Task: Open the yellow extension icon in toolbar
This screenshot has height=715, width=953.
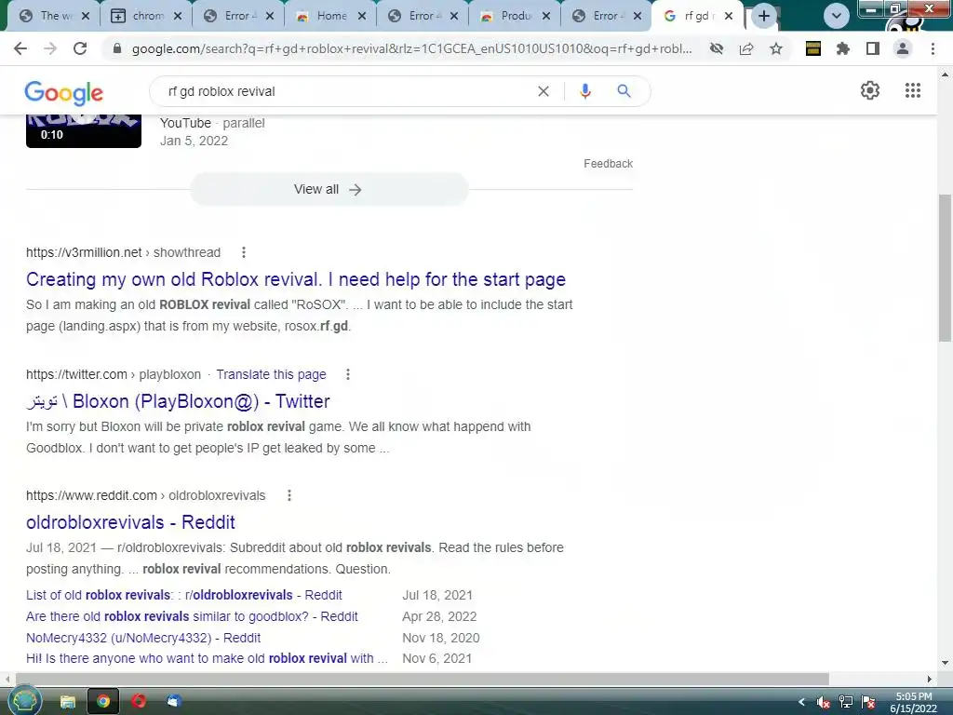Action: 813,48
